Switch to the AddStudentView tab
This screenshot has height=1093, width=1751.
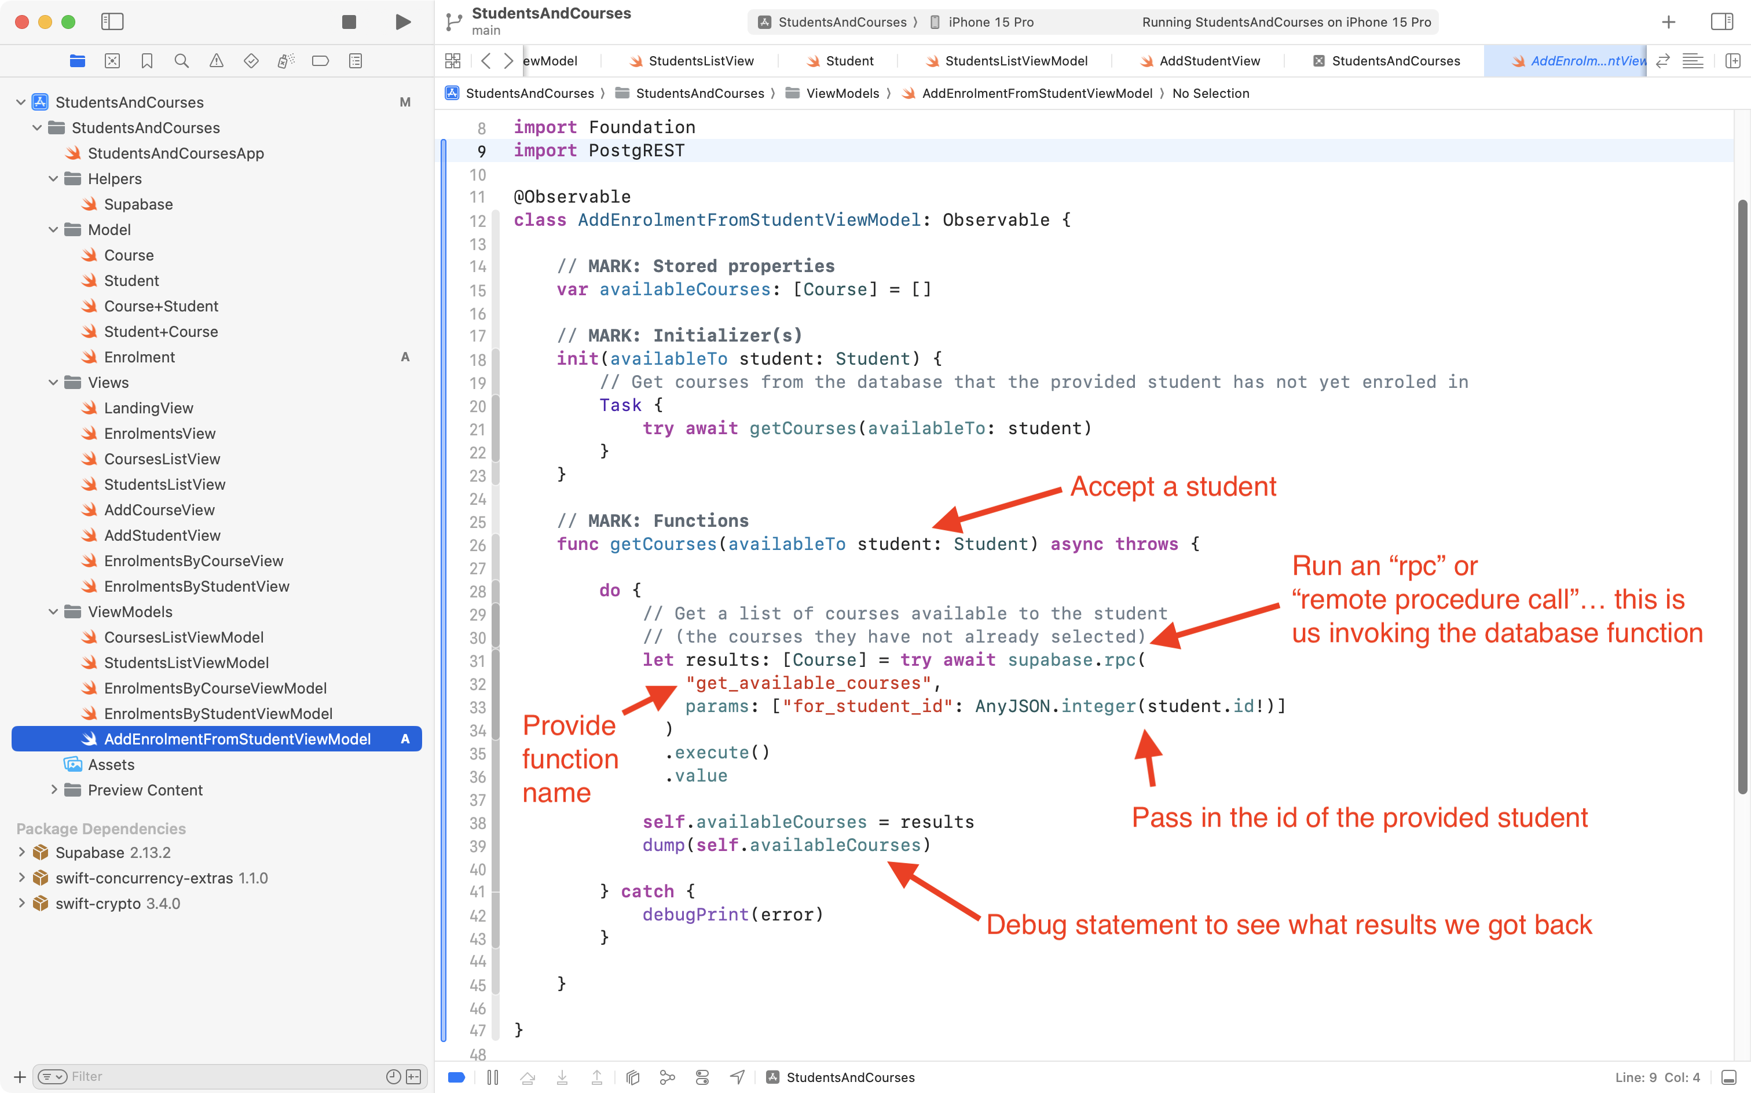click(x=1209, y=61)
